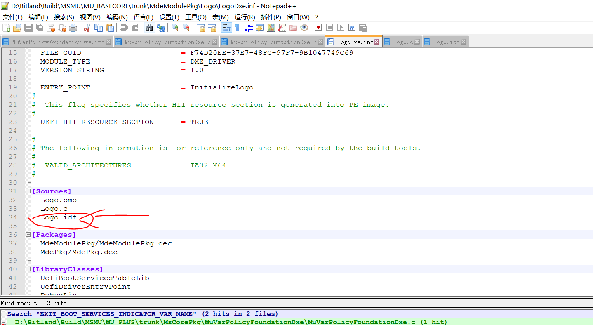
Task: Click line number 34 in the margin
Action: pos(13,217)
